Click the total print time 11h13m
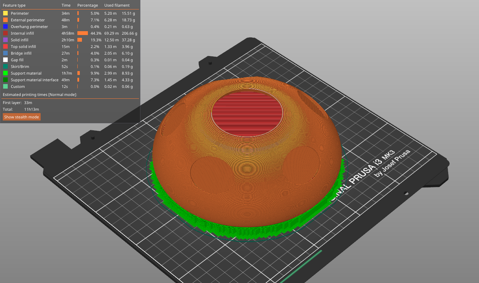Viewport: 479px width, 283px height. (32, 109)
